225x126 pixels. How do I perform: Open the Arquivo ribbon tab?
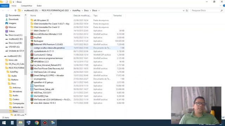coord(5,6)
